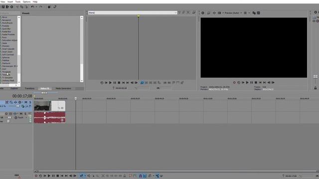The width and height of the screenshot is (319, 179).
Task: Open the Help menu
Action: click(35, 1)
